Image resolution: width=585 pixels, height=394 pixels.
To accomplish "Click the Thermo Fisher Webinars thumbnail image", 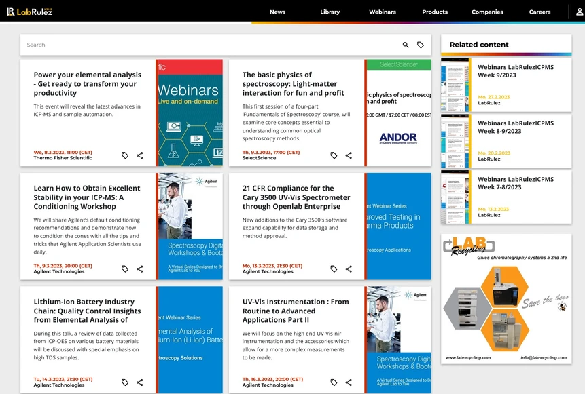I will click(x=189, y=113).
